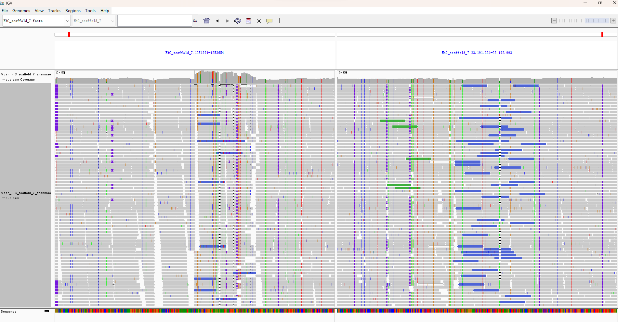This screenshot has height=322, width=618.
Task: Select the Sequence track label
Action: pyautogui.click(x=9, y=312)
